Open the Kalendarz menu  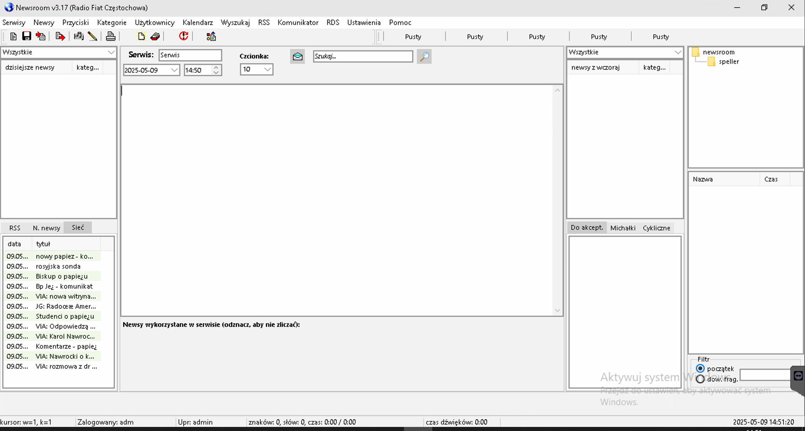(x=198, y=22)
